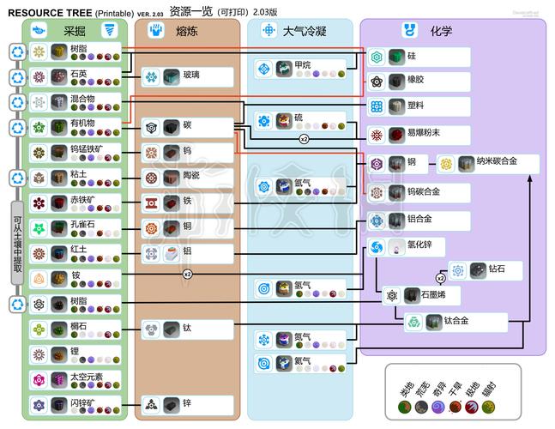Click the 钻石 symbol icon
The height and width of the screenshot is (429, 555).
click(458, 271)
